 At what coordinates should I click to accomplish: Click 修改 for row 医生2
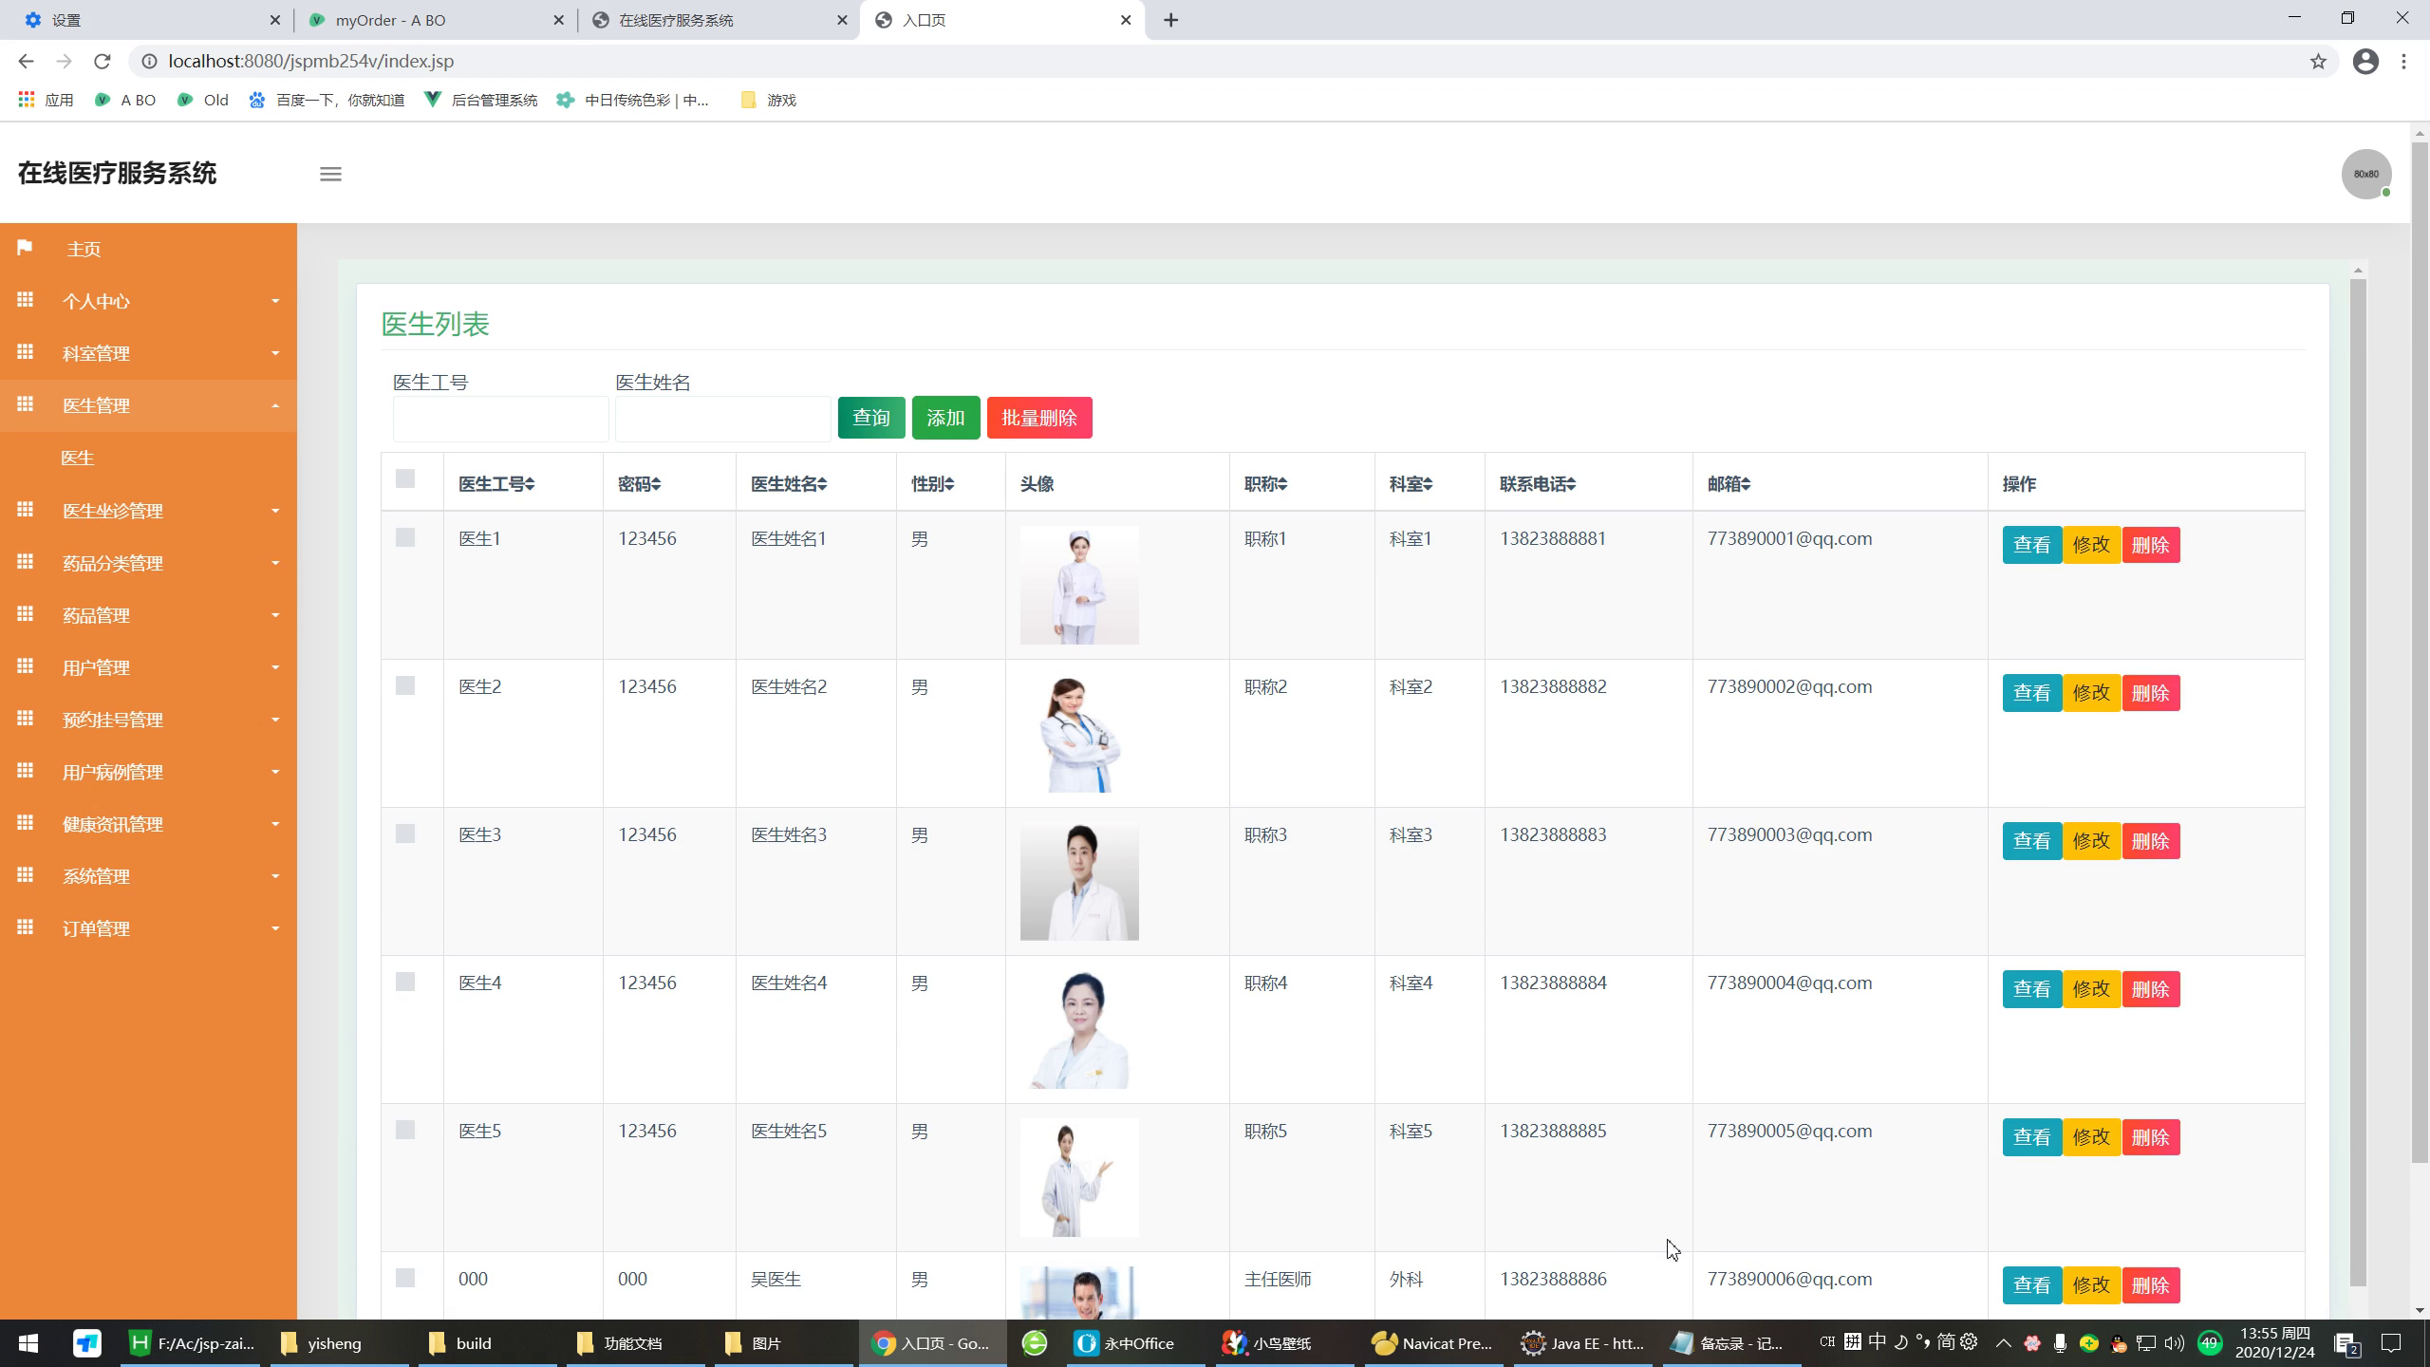[2091, 693]
